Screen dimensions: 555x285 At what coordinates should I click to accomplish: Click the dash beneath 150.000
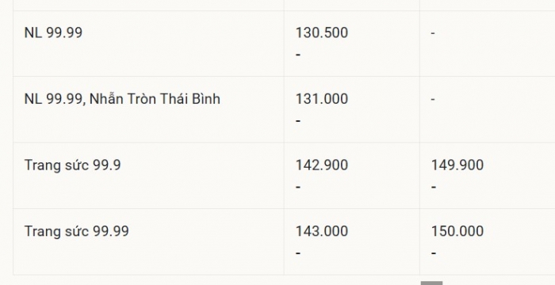click(434, 253)
